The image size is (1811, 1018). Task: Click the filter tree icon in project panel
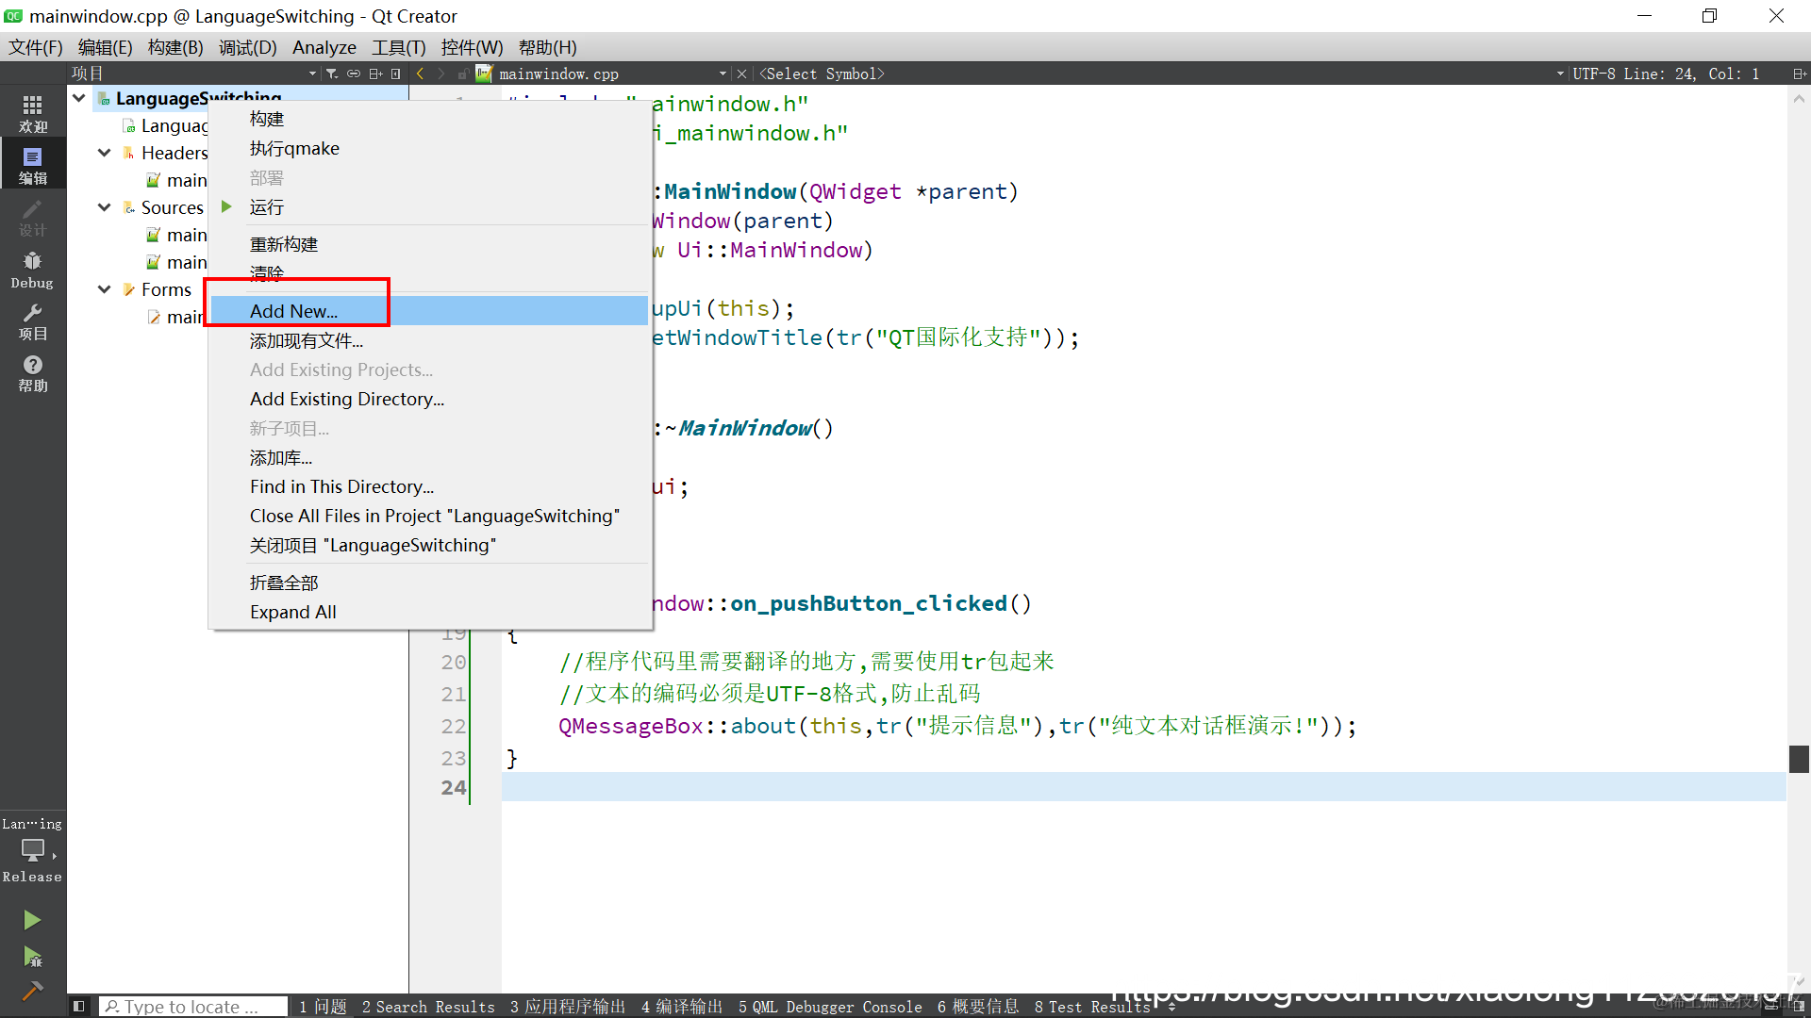tap(332, 74)
